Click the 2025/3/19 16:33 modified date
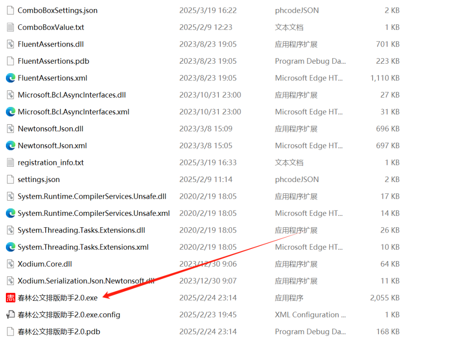 pos(208,163)
